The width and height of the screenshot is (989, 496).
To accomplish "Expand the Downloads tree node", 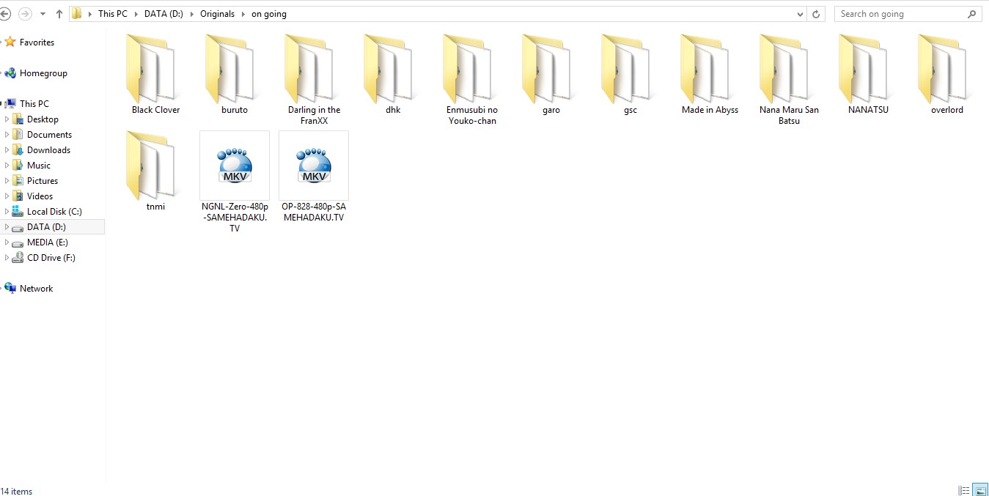I will [x=7, y=149].
